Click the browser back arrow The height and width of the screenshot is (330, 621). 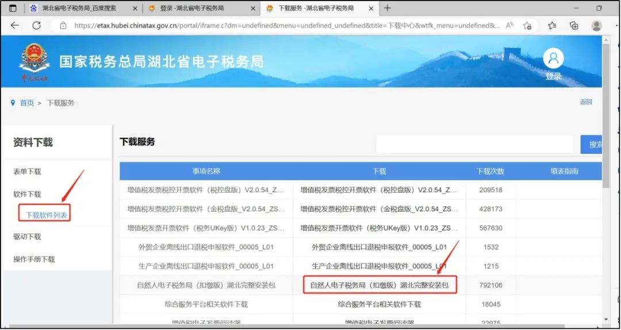tap(14, 26)
